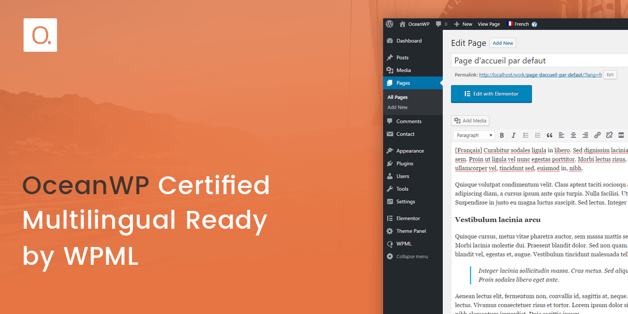Toggle Bold formatting in editor toolbar

[x=501, y=135]
